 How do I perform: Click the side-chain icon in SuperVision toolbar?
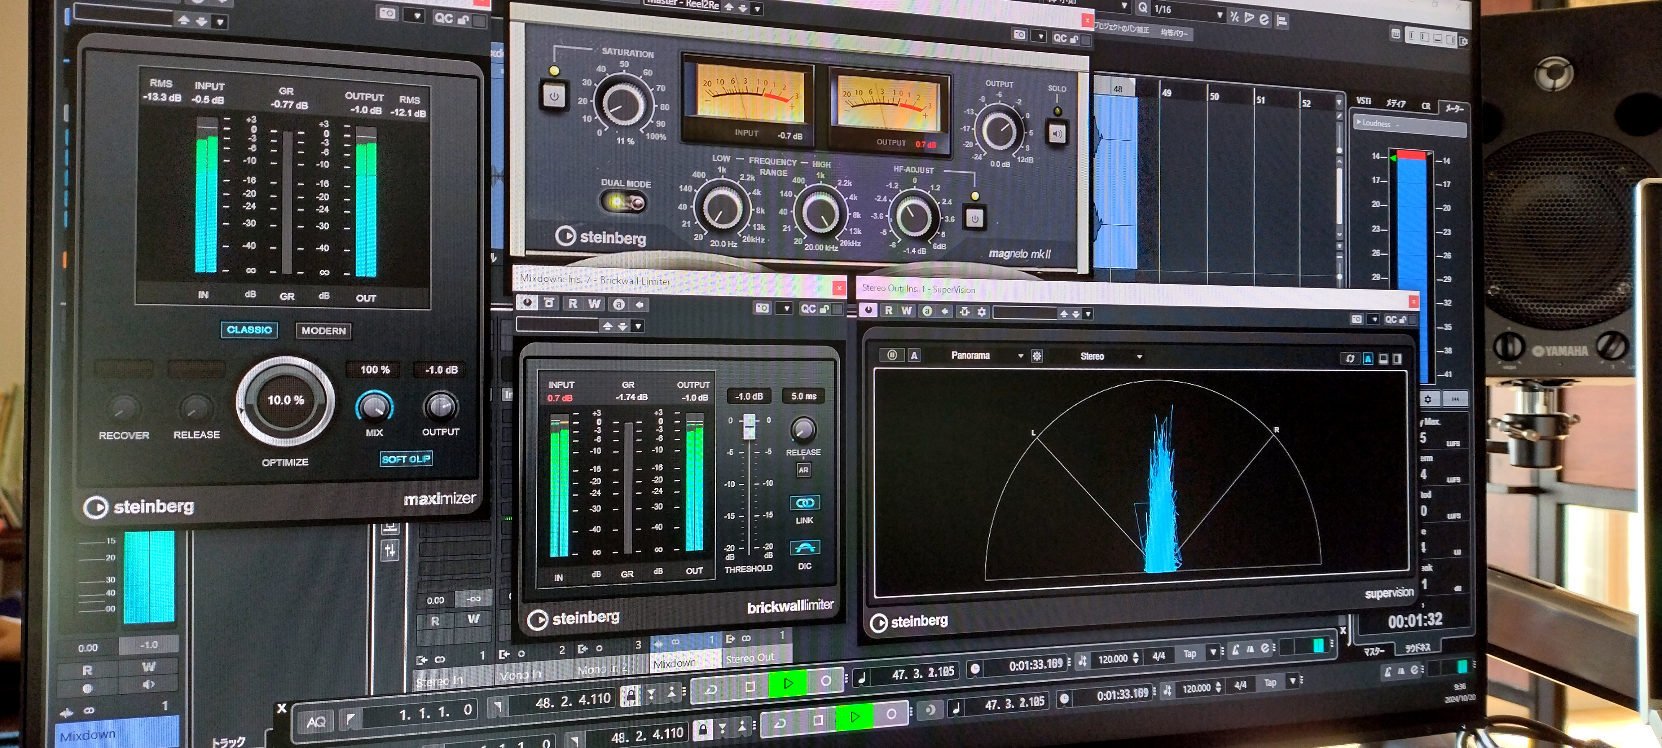coord(964,312)
